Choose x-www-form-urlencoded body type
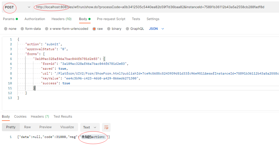 (x=66, y=29)
